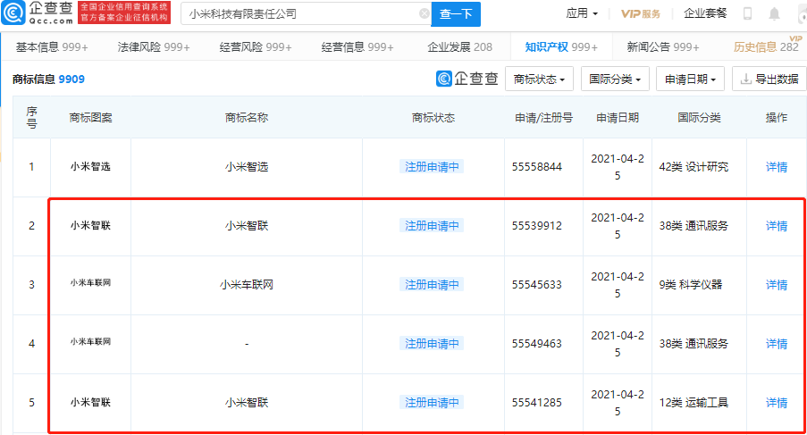Select the 知识产权 tab
The width and height of the screenshot is (807, 435).
(561, 47)
